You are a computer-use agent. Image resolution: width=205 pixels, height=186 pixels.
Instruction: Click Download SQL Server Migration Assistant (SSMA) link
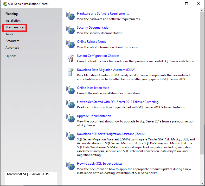coord(111,134)
